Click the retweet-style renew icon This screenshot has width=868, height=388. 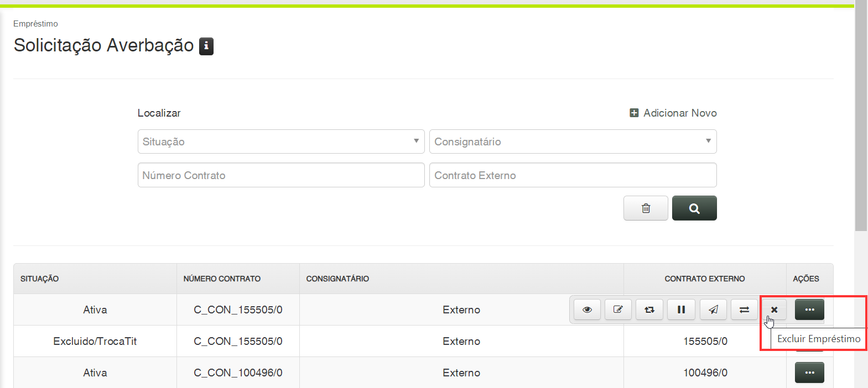click(649, 310)
